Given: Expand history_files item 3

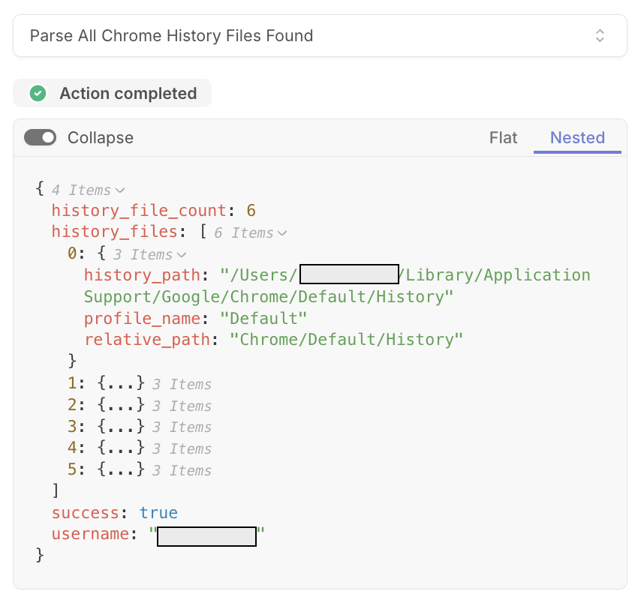Looking at the screenshot, I should pyautogui.click(x=121, y=426).
